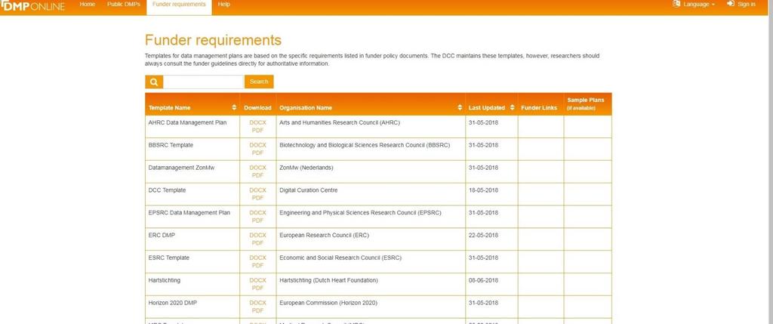Open the Public DMPs tab

124,5
